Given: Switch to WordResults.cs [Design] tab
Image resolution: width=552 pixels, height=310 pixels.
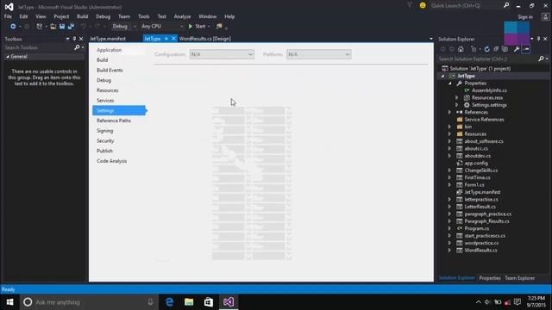Looking at the screenshot, I should tap(205, 39).
